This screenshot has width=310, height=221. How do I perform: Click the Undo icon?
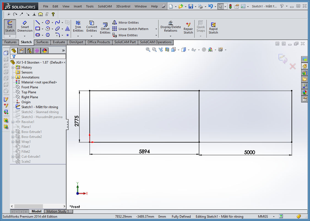coord(211,6)
